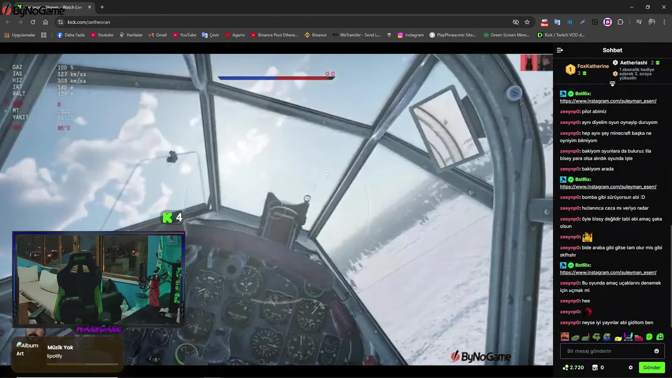The height and width of the screenshot is (378, 672).
Task: Click the Spotify Müzik Yok widget
Action: [x=67, y=354]
